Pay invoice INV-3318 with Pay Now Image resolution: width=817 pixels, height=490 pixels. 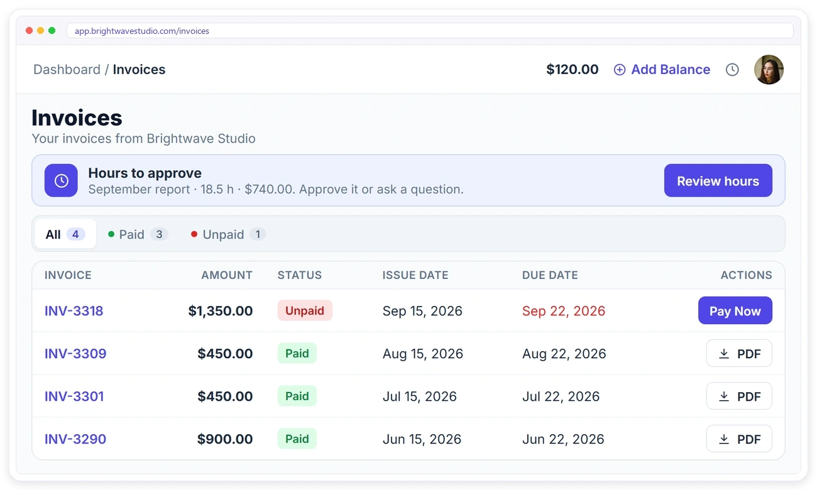(x=735, y=311)
